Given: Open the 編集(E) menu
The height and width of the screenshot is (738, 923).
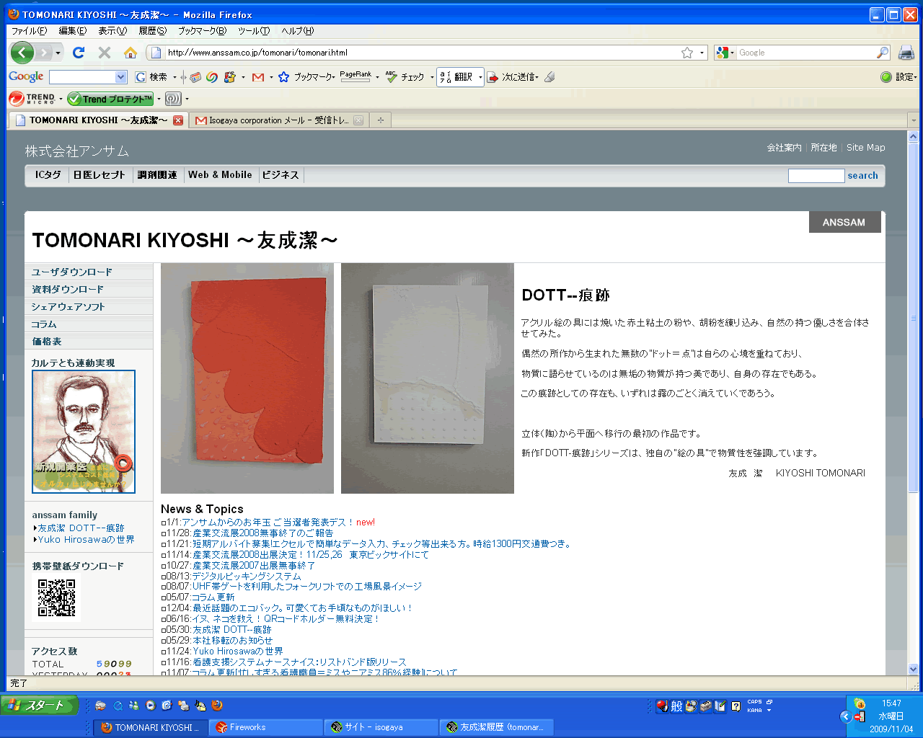Looking at the screenshot, I should [72, 31].
